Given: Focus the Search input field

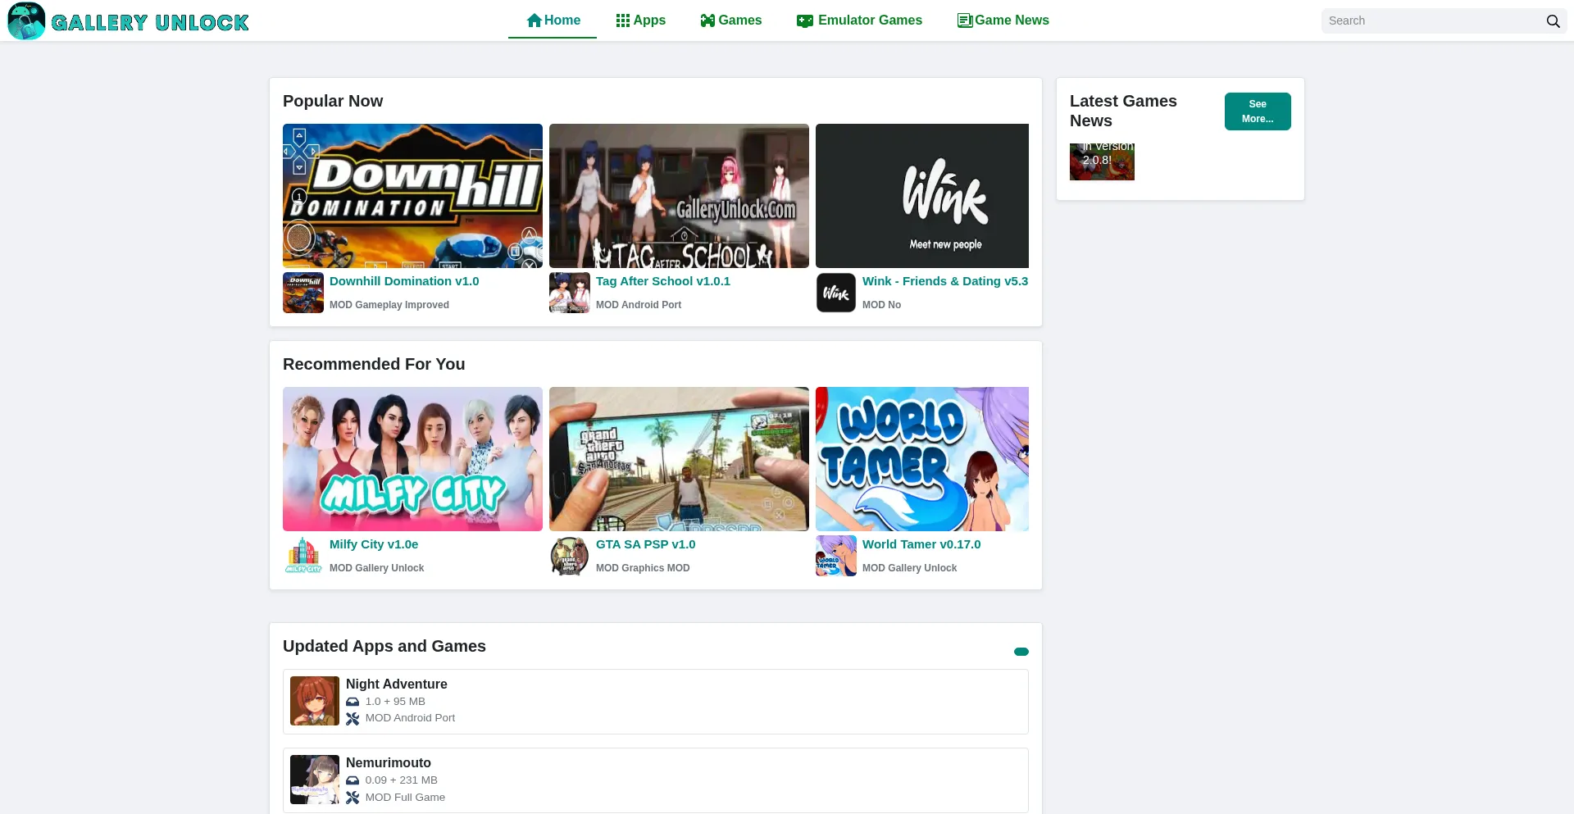Looking at the screenshot, I should click(x=1431, y=21).
